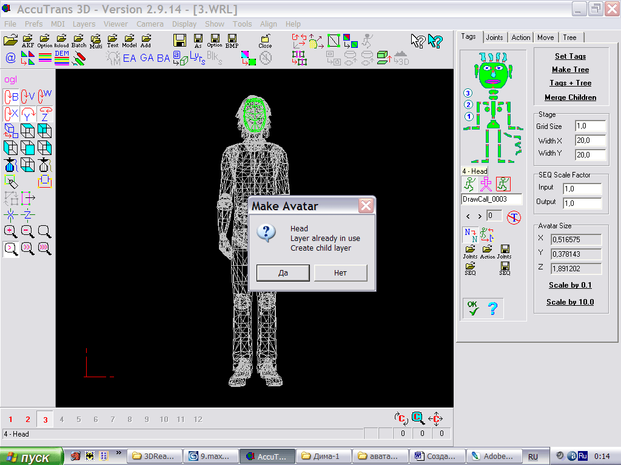Click the BMP save toolbar icon
The image size is (621, 465).
click(x=232, y=41)
